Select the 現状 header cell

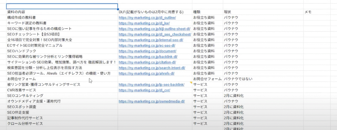pyautogui.click(x=263, y=12)
